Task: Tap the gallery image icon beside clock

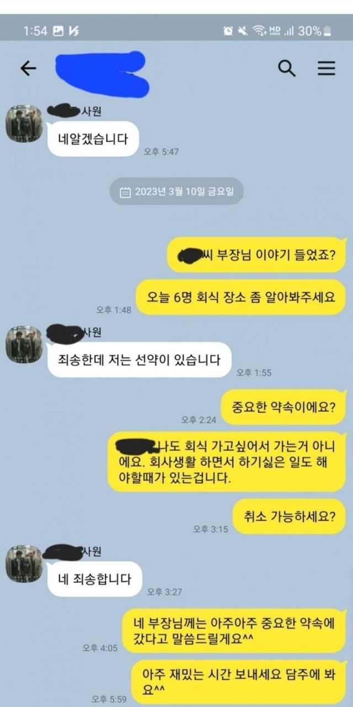Action: [58, 31]
